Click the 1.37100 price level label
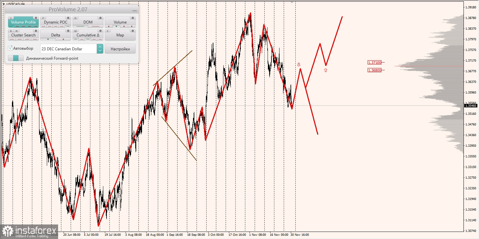Screen dimensions: 479x239 (374, 63)
